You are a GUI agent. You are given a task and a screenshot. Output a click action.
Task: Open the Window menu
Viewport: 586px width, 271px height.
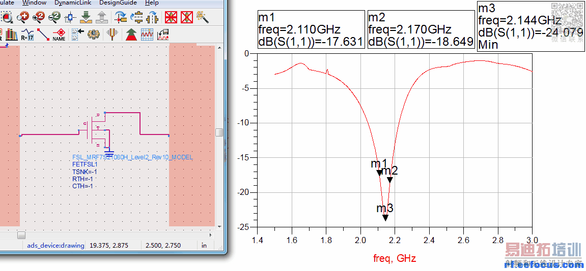point(34,3)
